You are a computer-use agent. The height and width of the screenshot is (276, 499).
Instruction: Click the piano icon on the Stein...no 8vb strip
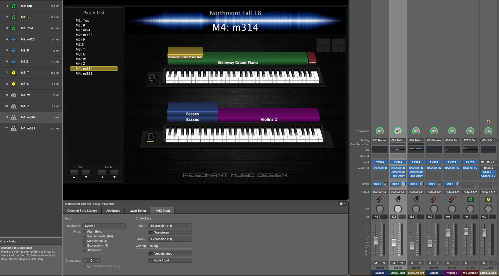[416, 199]
